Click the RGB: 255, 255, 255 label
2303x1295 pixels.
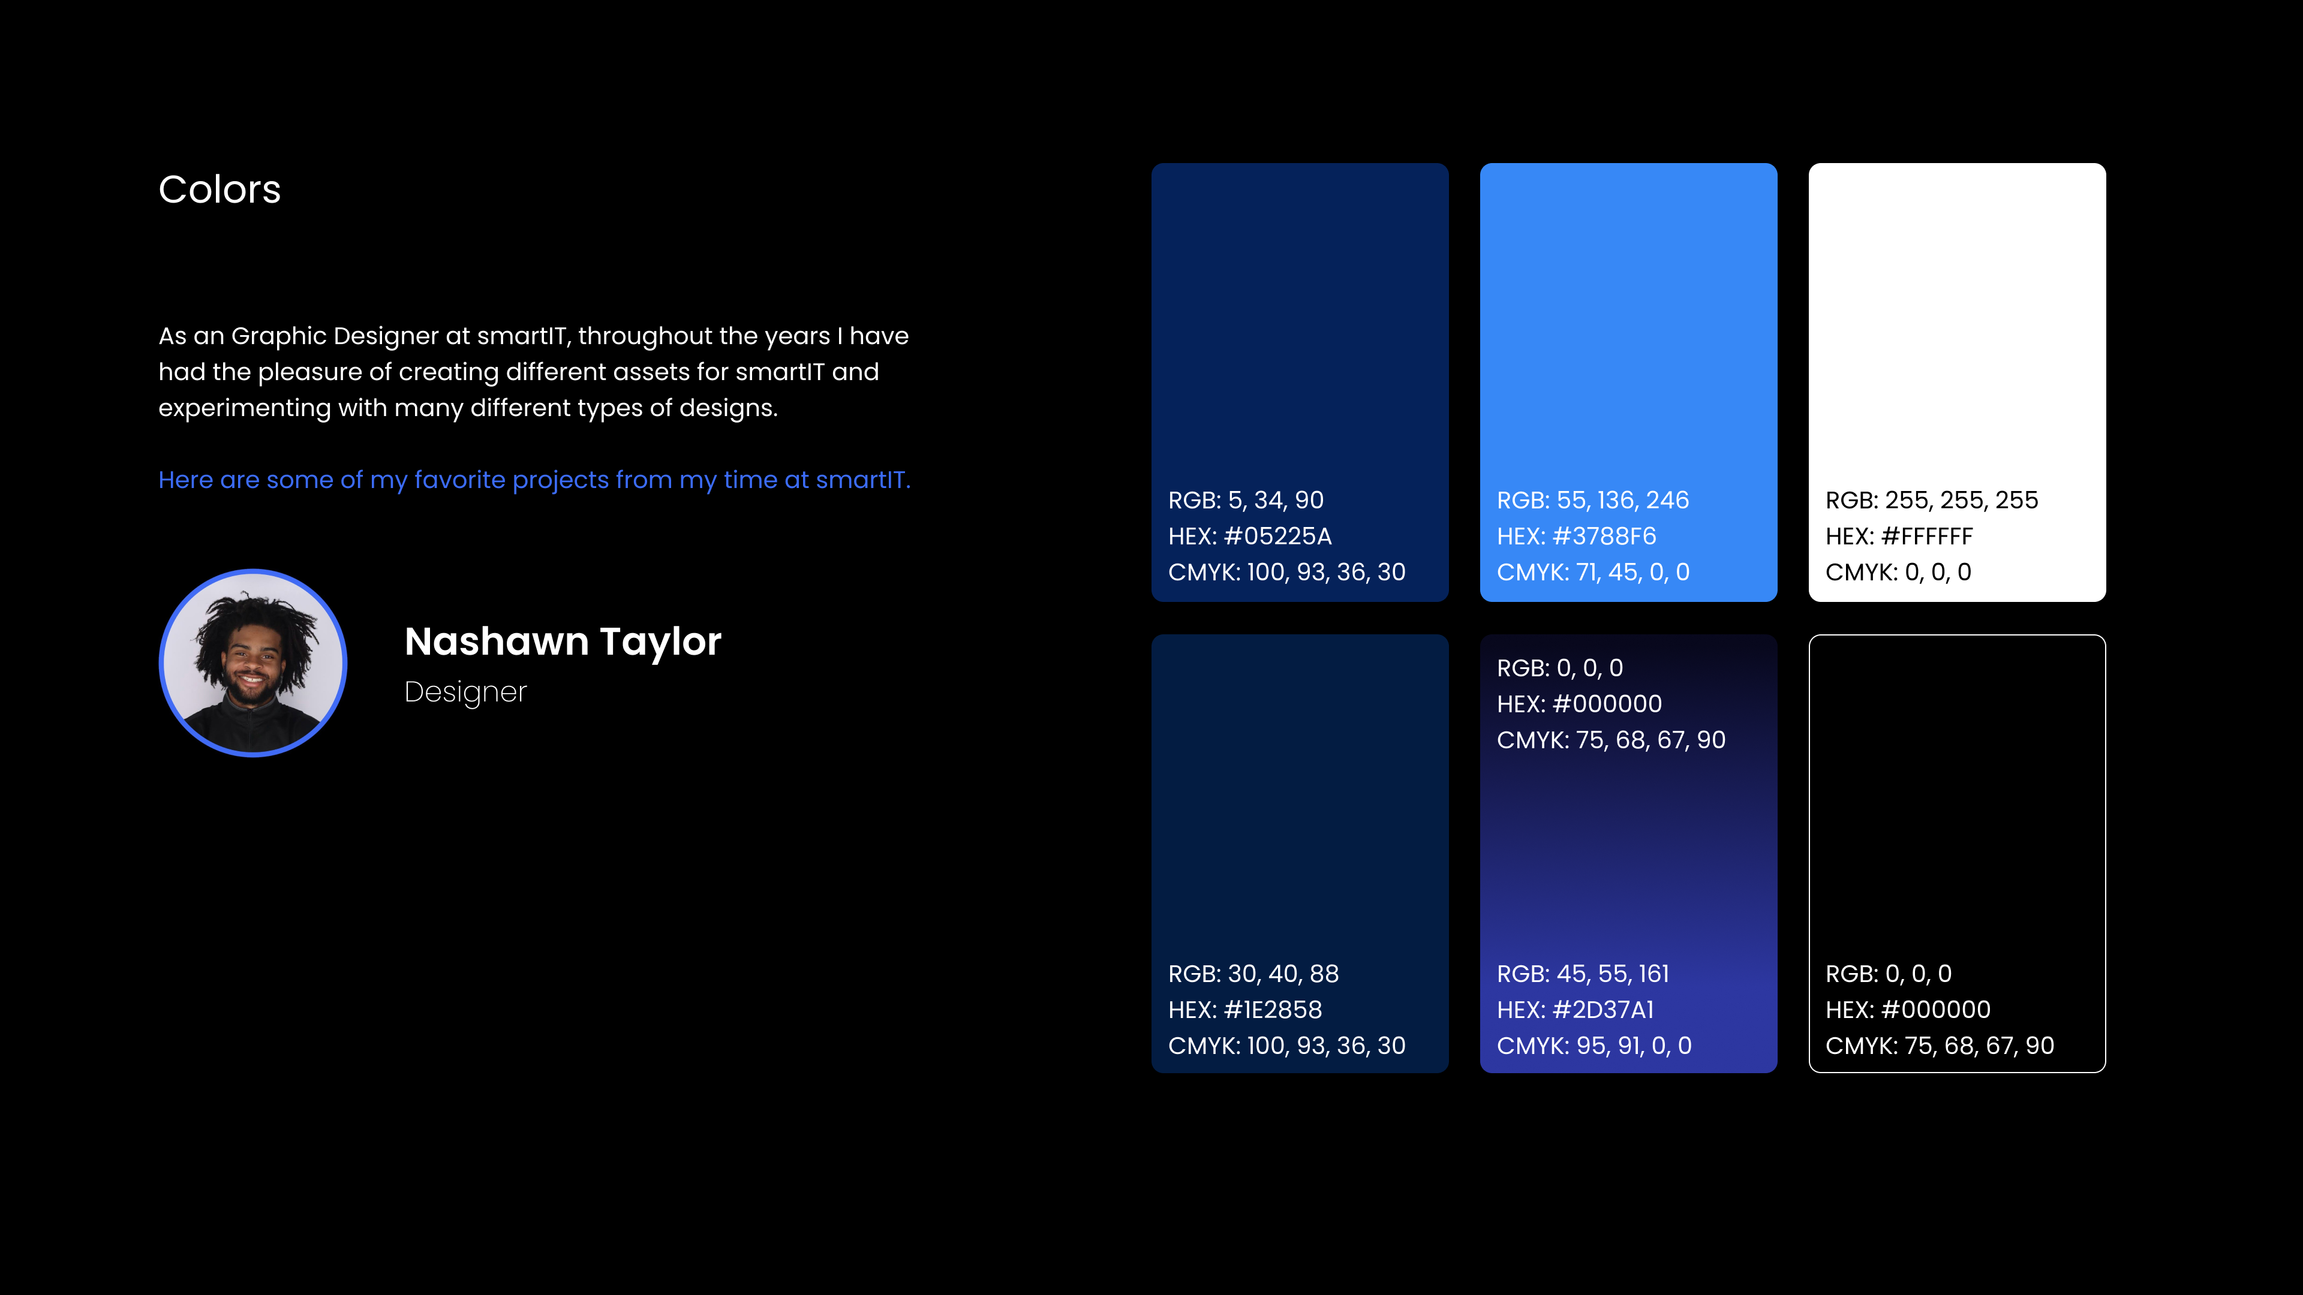coord(1931,501)
